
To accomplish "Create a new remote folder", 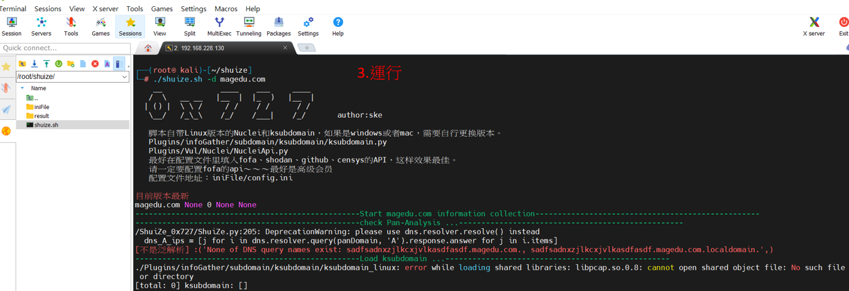I will coord(70,64).
